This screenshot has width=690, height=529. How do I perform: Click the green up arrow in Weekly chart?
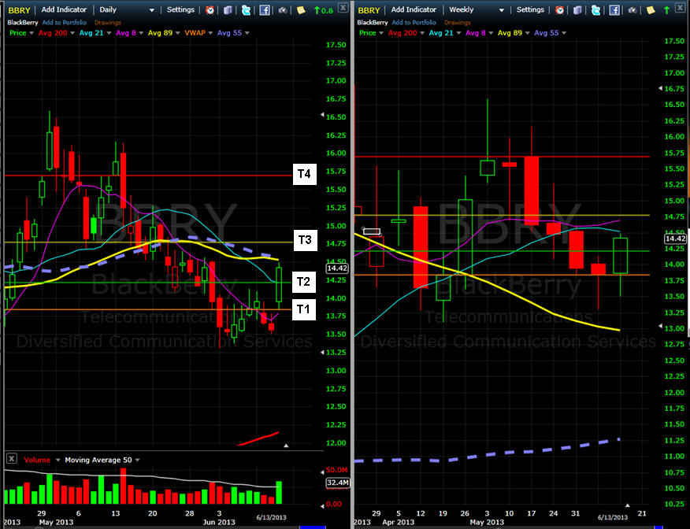[666, 10]
